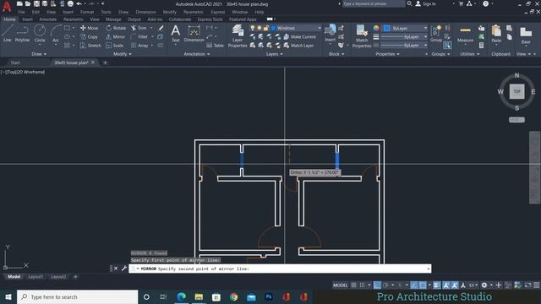Select the Trim tool
The height and width of the screenshot is (304, 541).
tap(139, 28)
